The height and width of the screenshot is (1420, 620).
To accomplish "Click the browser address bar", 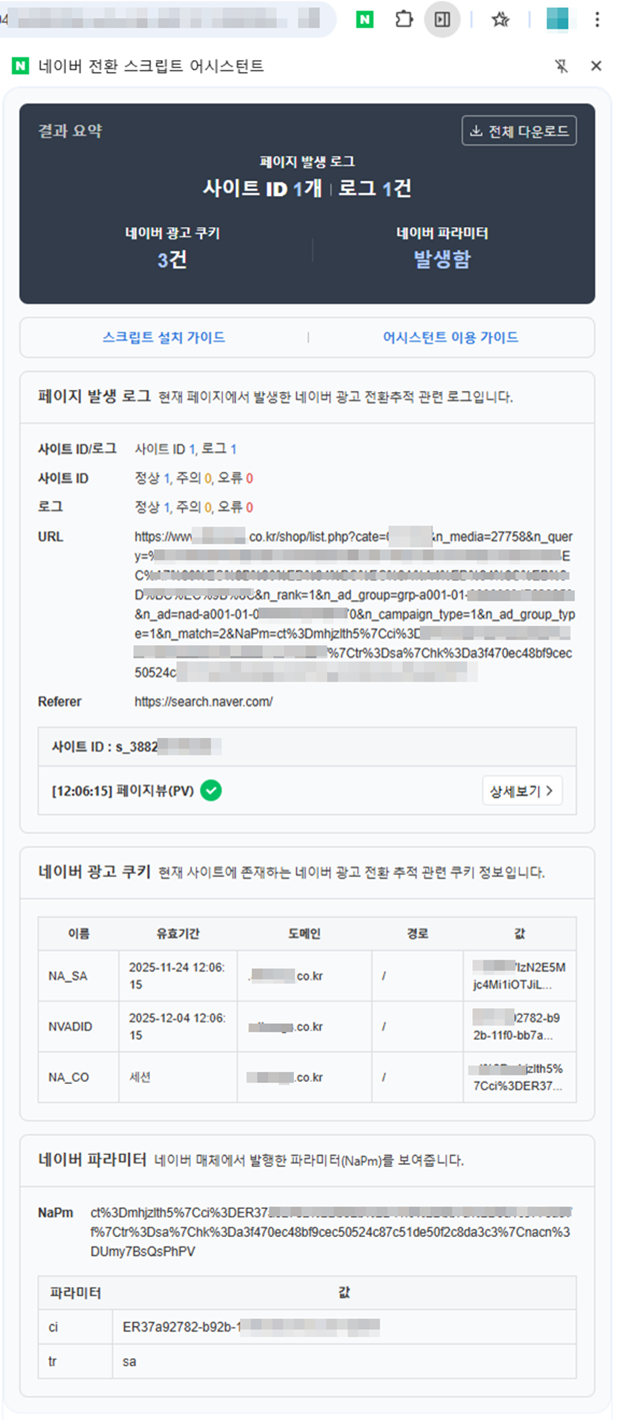I will click(x=172, y=19).
